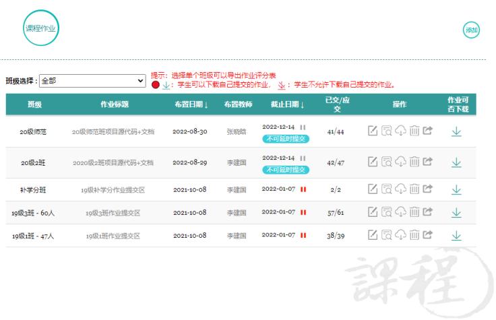This screenshot has height=320, width=496.
Task: Toggle download permission for 20级师范 assignment
Action: click(456, 131)
